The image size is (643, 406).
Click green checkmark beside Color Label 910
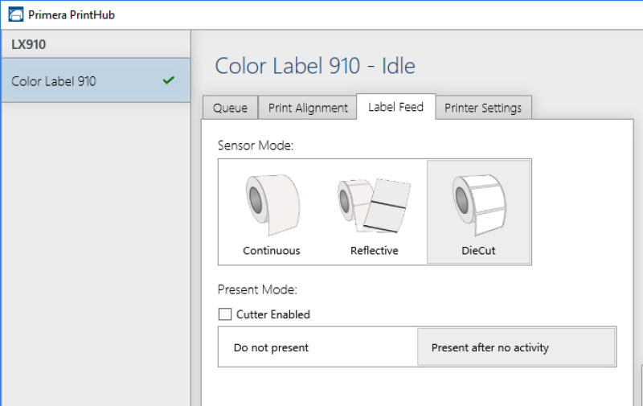[169, 80]
